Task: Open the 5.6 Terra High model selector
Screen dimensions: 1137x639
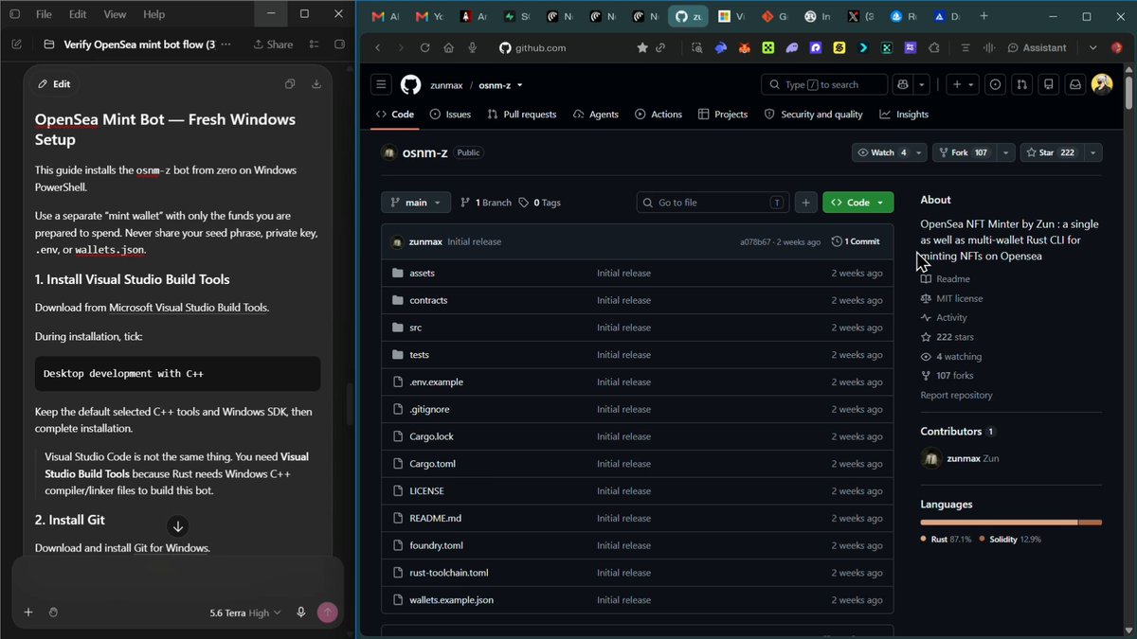Action: [245, 612]
